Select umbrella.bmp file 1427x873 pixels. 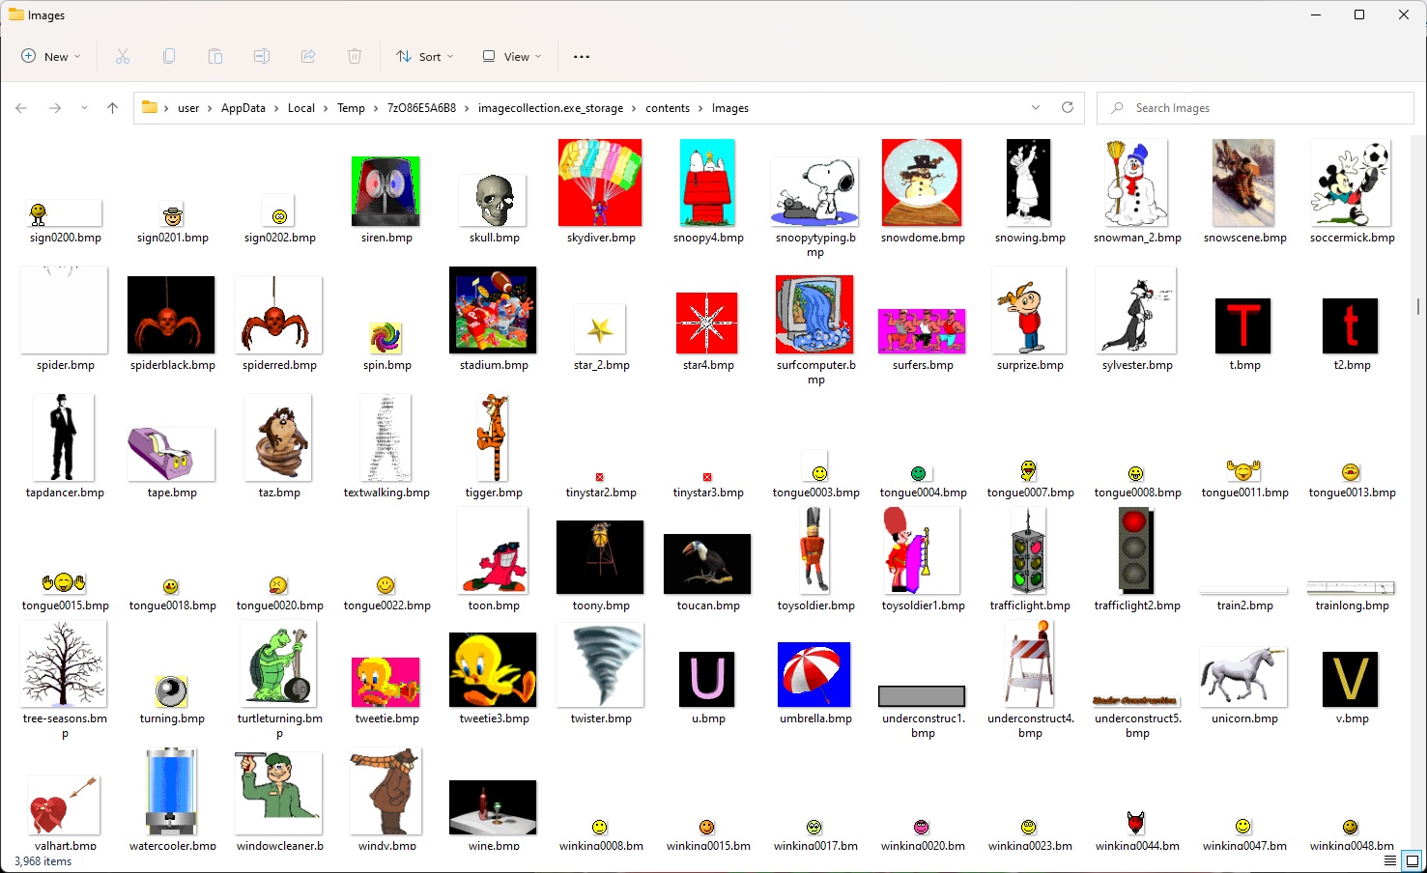(x=814, y=674)
